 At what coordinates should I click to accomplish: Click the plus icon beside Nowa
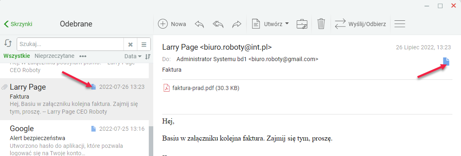point(163,24)
